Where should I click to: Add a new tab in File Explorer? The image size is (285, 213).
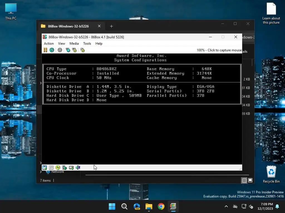click(111, 26)
